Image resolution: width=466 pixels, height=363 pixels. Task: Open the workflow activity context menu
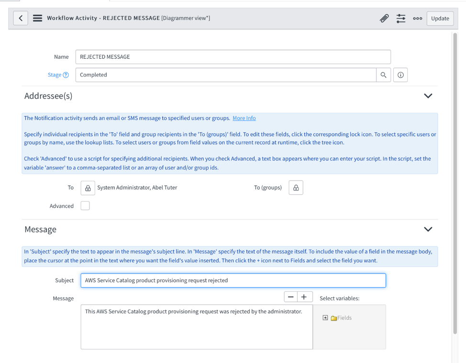point(37,18)
